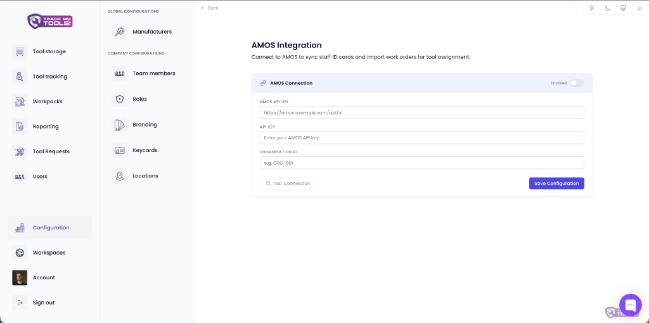Go to Workspaces page

(x=49, y=253)
